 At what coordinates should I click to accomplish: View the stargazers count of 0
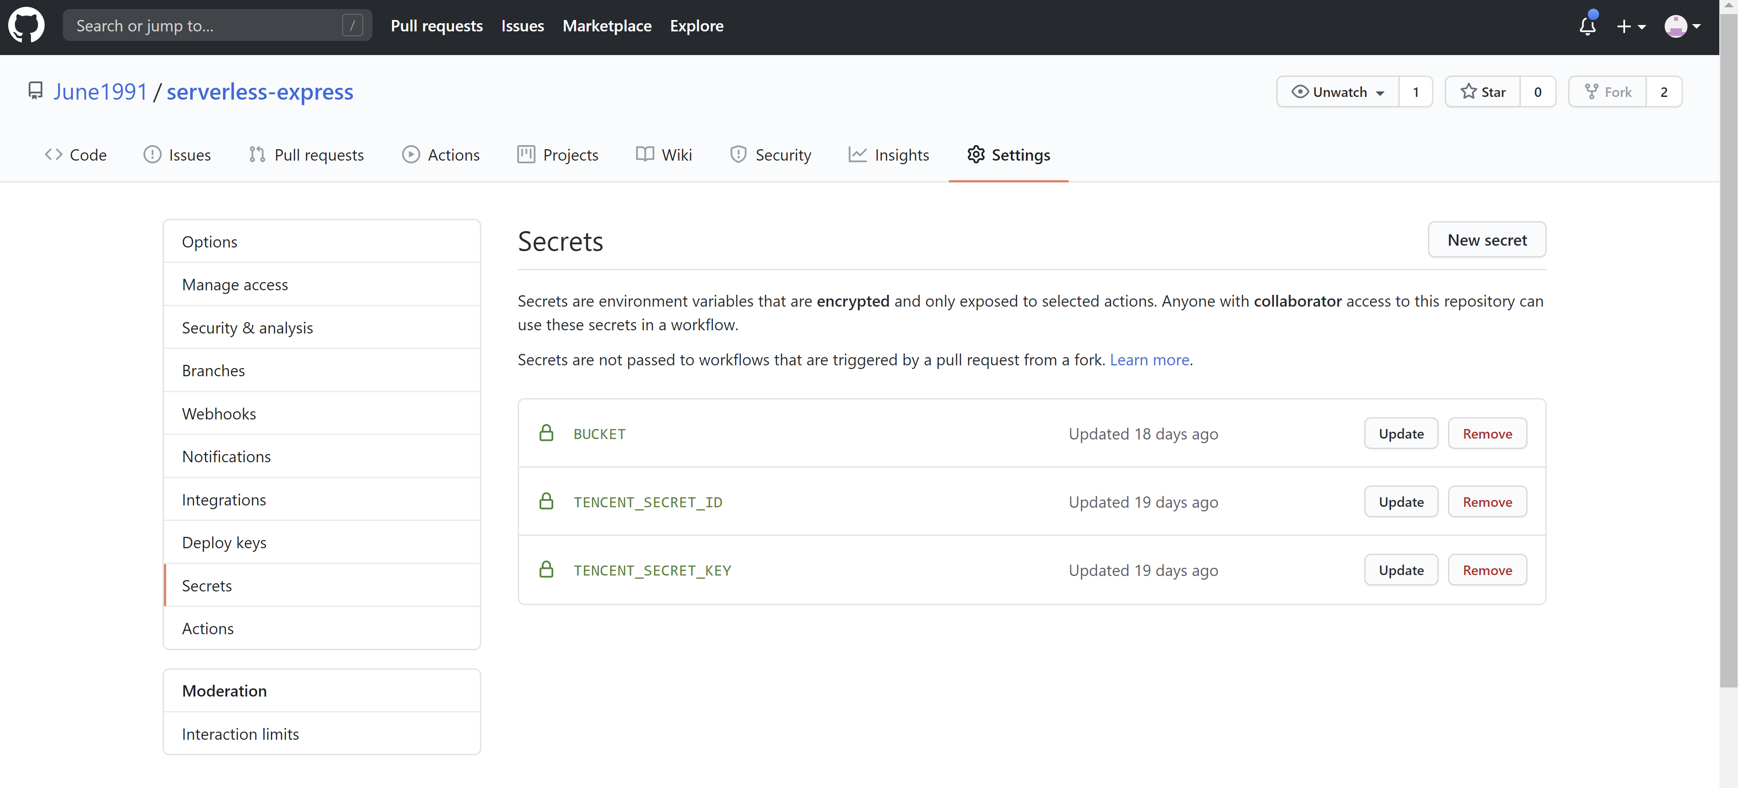(x=1538, y=91)
